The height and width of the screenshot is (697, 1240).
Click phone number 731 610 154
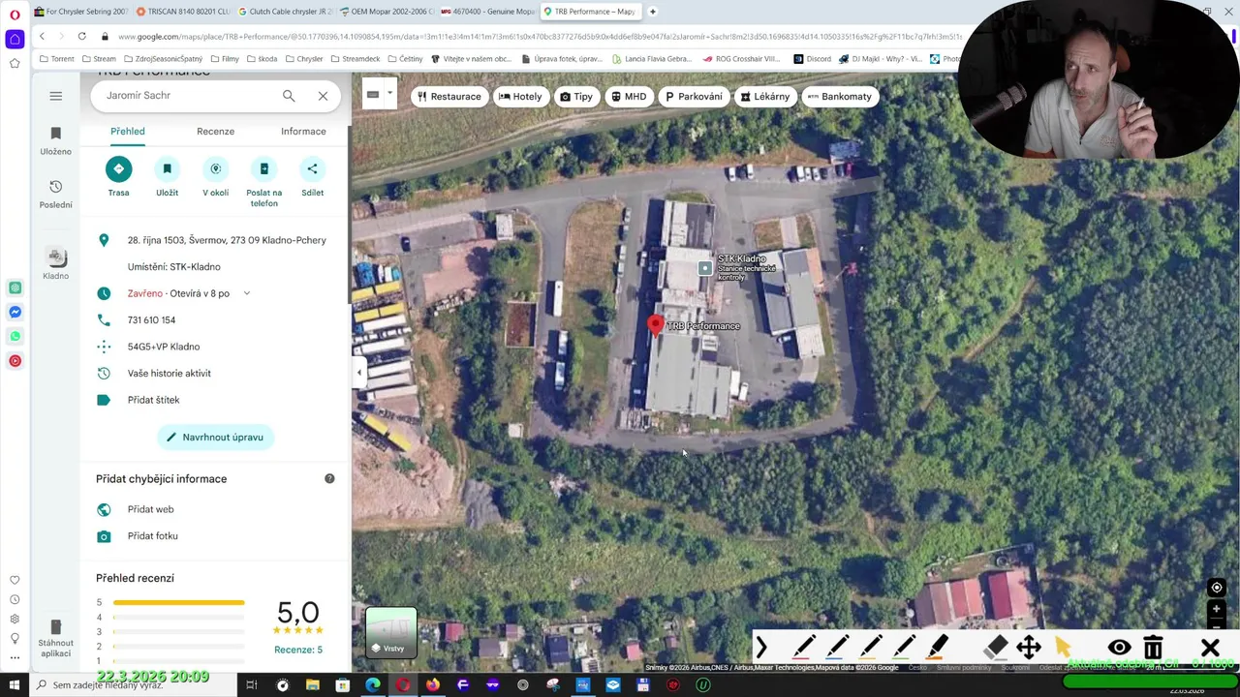tap(151, 320)
